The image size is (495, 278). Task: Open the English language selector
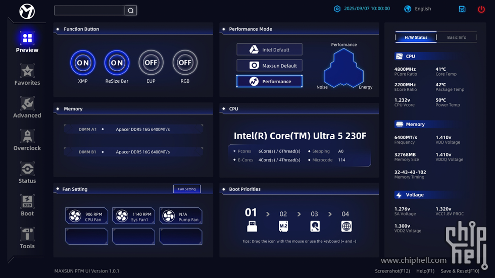click(423, 9)
